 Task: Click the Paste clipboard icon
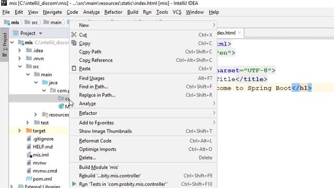click(74, 68)
